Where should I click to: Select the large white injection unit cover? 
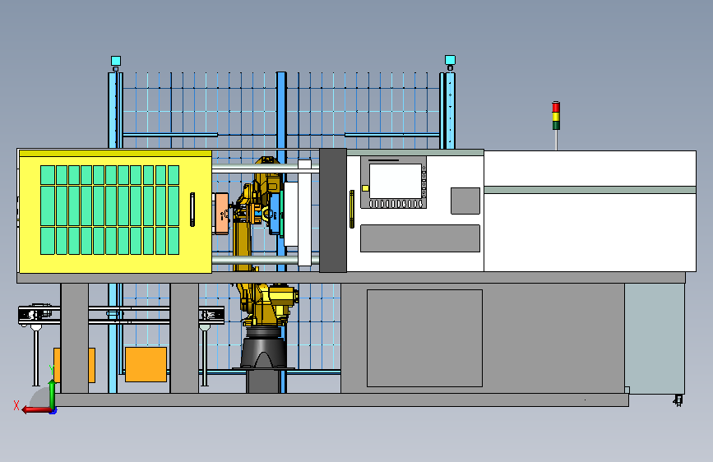(590, 211)
